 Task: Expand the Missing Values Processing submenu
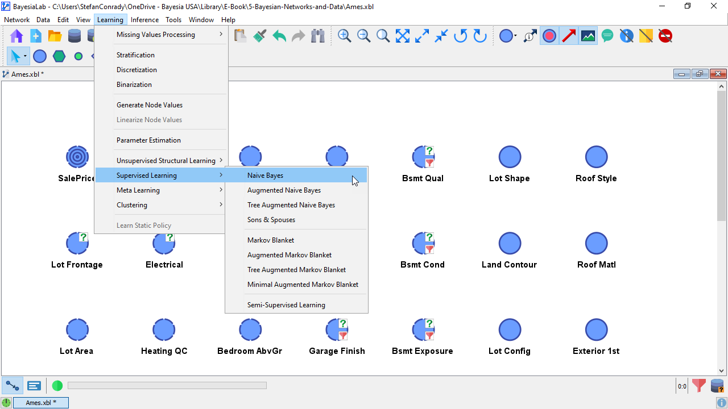click(x=161, y=35)
